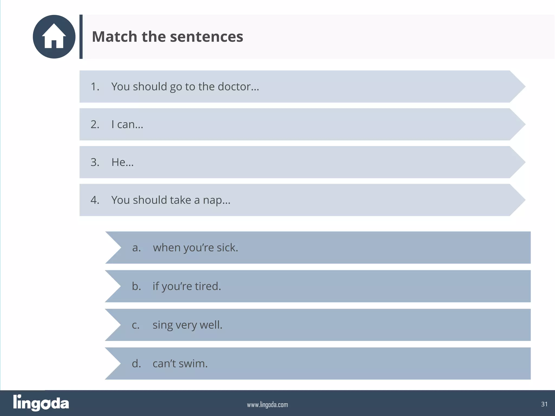Select sentence 4 about taking a nap
555x416 pixels.
click(302, 200)
